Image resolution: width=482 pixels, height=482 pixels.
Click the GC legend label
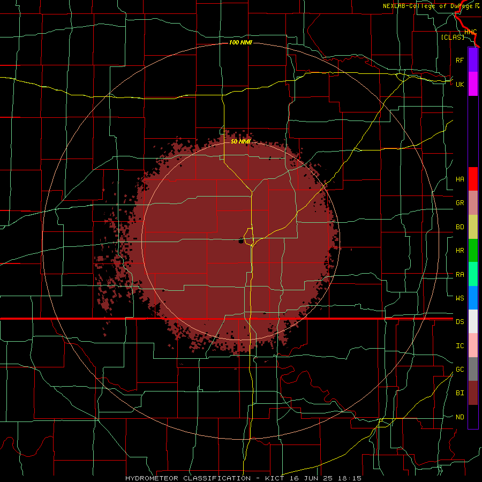(460, 370)
